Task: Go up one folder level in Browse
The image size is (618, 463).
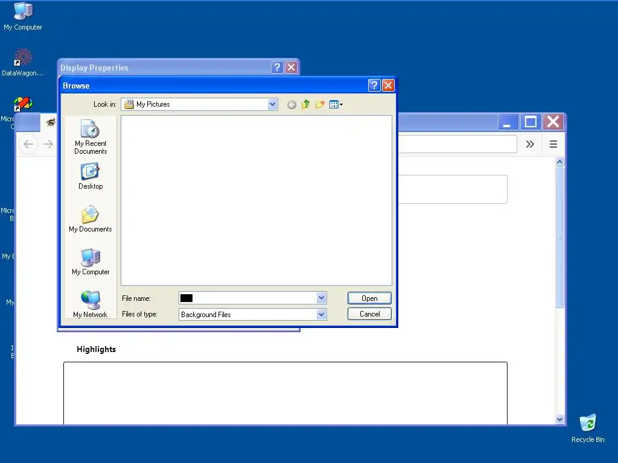Action: [x=305, y=104]
